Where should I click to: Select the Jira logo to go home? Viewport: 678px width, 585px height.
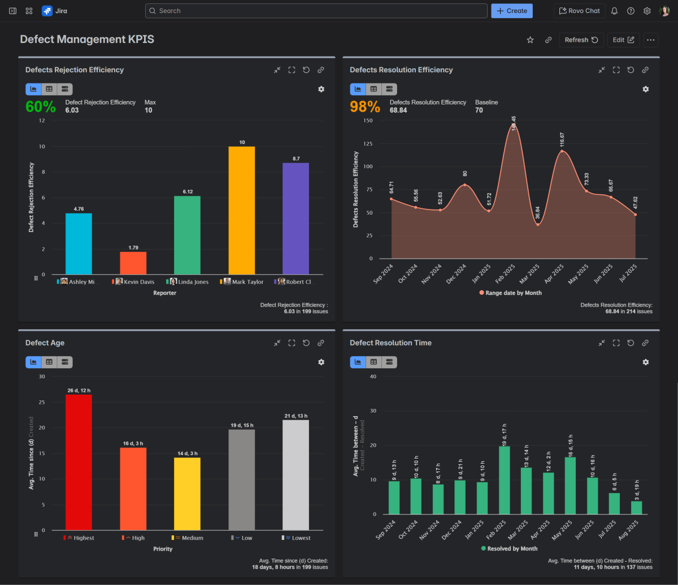47,10
